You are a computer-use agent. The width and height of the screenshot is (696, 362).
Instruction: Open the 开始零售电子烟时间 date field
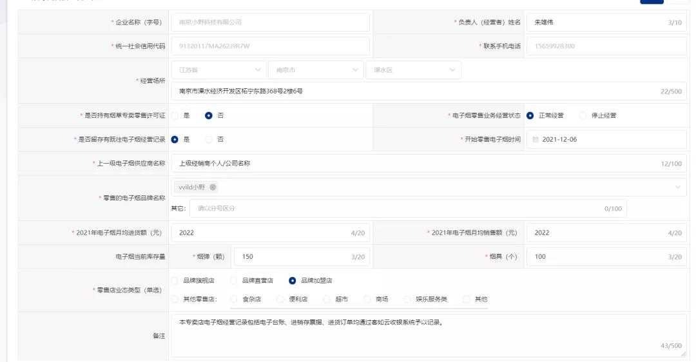click(x=606, y=139)
